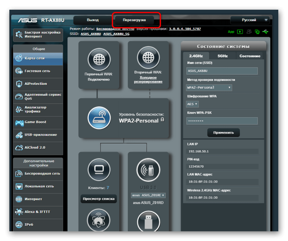
Task: Open Quick Internet Setup wizard icon
Action: pyautogui.click(x=19, y=34)
